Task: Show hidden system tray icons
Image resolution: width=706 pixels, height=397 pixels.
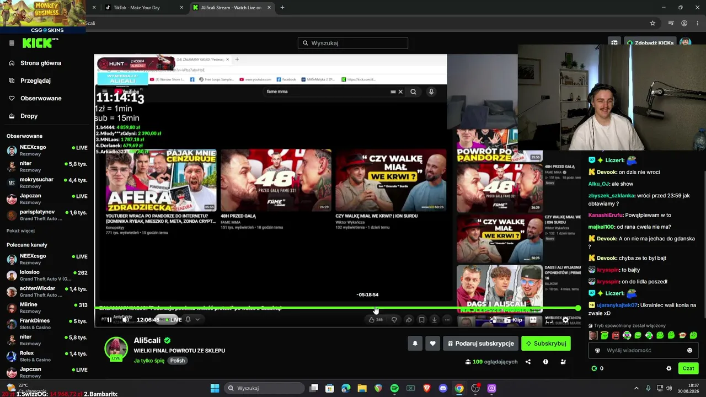Action: click(636, 388)
